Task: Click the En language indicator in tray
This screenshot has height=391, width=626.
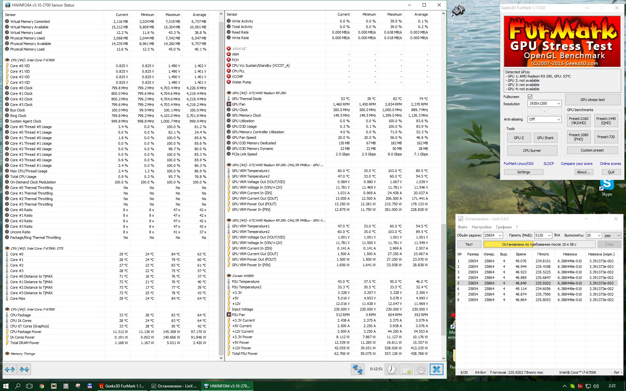Action: pos(580,386)
